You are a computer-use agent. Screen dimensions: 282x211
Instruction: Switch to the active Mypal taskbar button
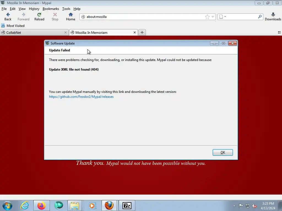(109, 206)
